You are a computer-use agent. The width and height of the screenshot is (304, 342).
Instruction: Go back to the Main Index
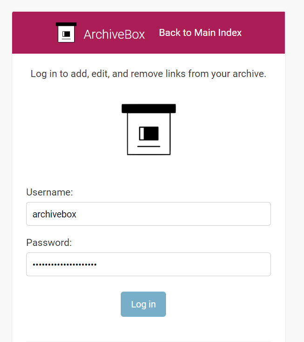tap(200, 33)
